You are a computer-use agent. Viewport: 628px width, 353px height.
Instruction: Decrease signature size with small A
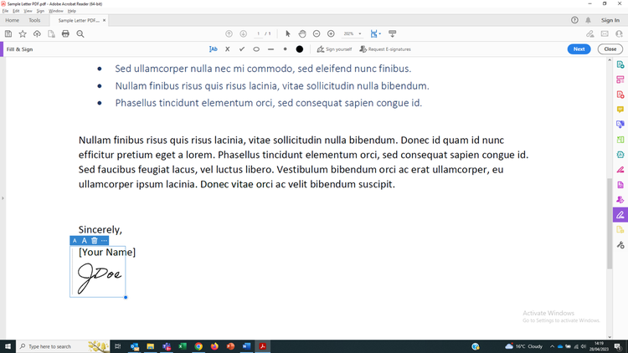[75, 241]
